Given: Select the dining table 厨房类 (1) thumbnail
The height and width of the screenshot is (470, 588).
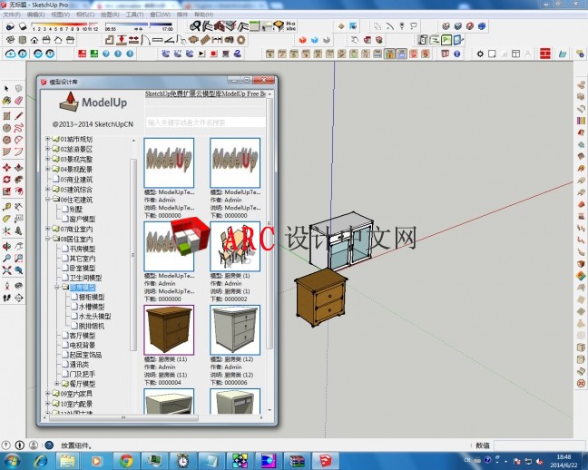Looking at the screenshot, I should (x=235, y=247).
